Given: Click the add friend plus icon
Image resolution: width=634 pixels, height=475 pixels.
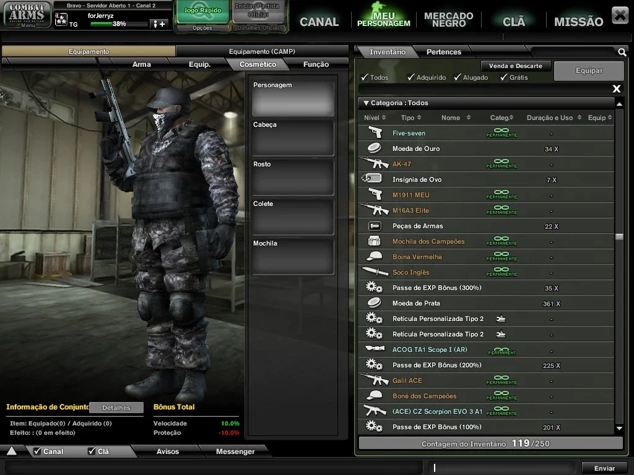Looking at the screenshot, I should 158,24.
